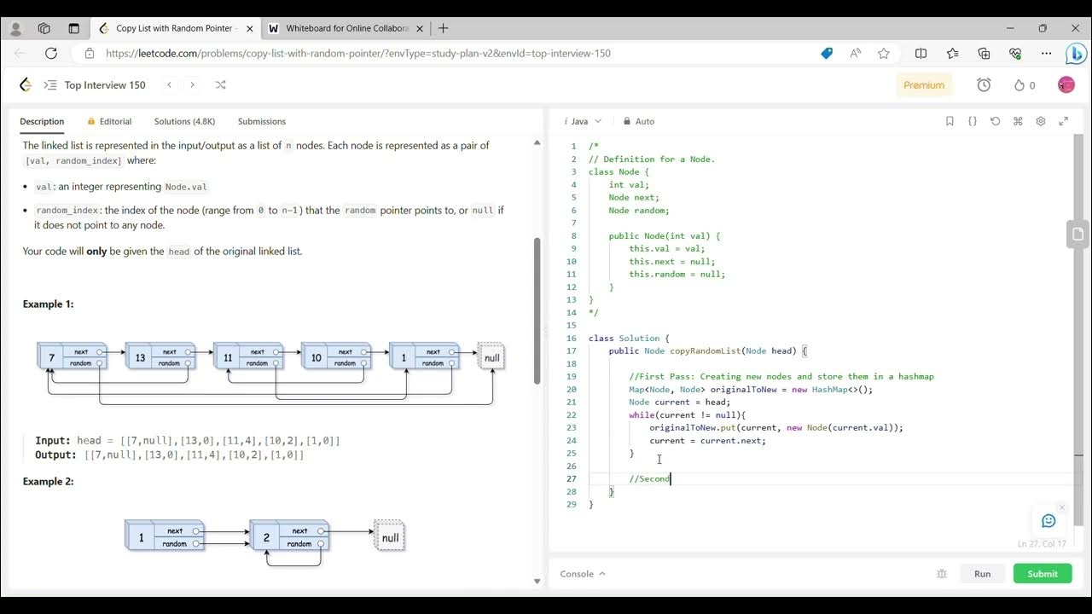This screenshot has height=614, width=1092.
Task: Add this page to favorites star
Action: coord(884,53)
